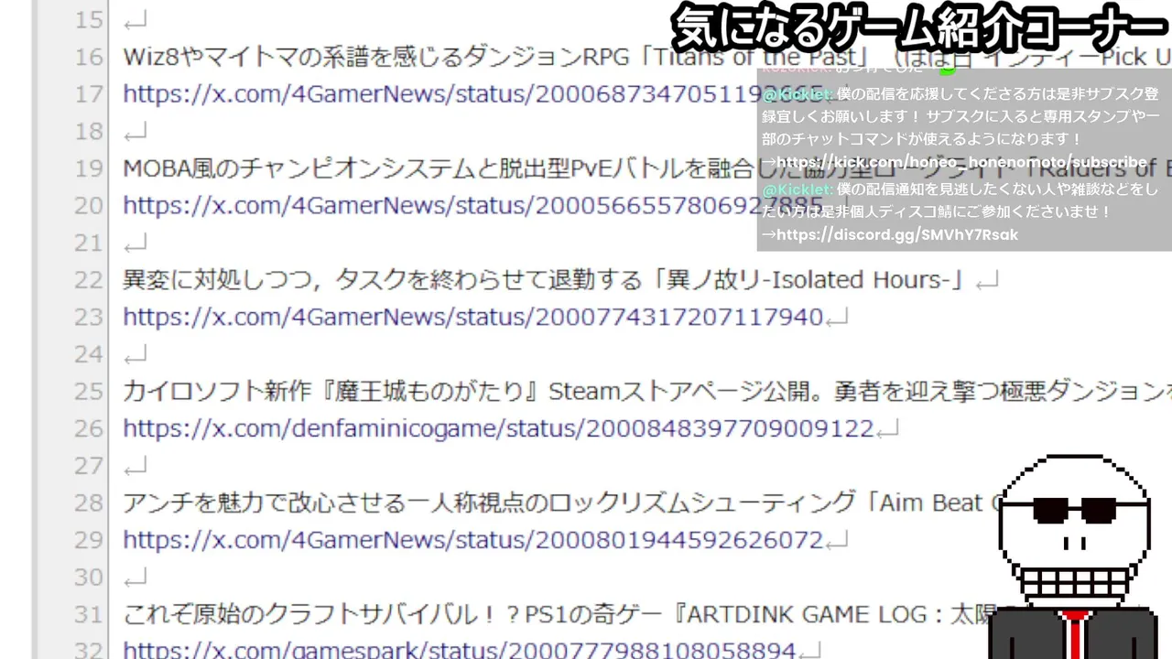This screenshot has height=659, width=1172.
Task: Click line number 19 in the gutter
Action: 89,168
